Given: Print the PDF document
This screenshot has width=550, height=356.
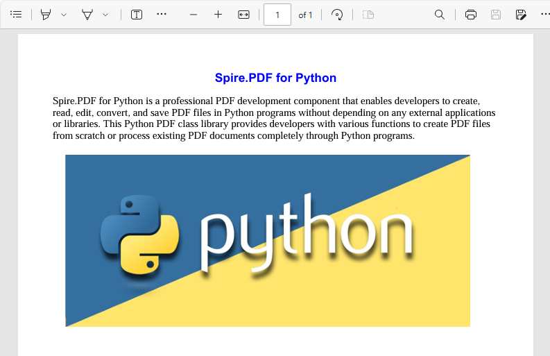Looking at the screenshot, I should (471, 15).
